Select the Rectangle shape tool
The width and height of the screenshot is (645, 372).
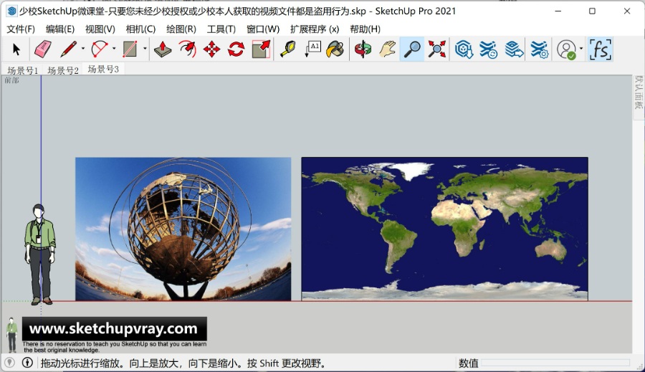(x=130, y=49)
